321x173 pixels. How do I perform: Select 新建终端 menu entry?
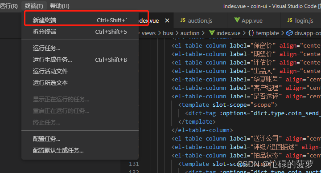(x=80, y=20)
